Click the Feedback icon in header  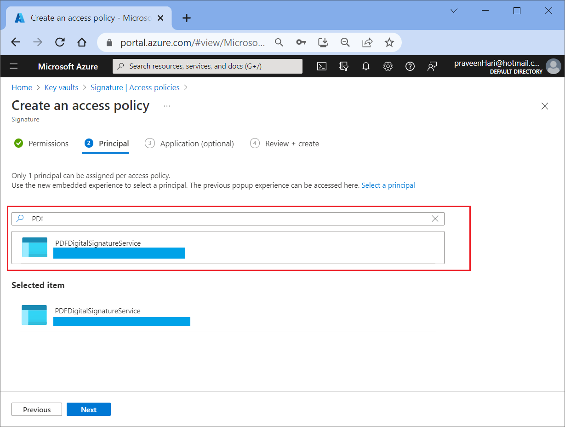click(x=432, y=66)
